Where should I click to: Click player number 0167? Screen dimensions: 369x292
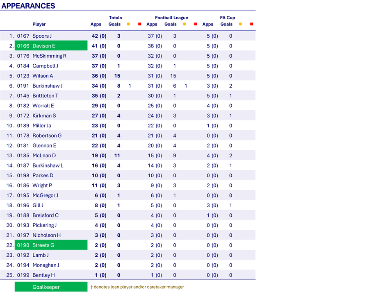(x=23, y=36)
